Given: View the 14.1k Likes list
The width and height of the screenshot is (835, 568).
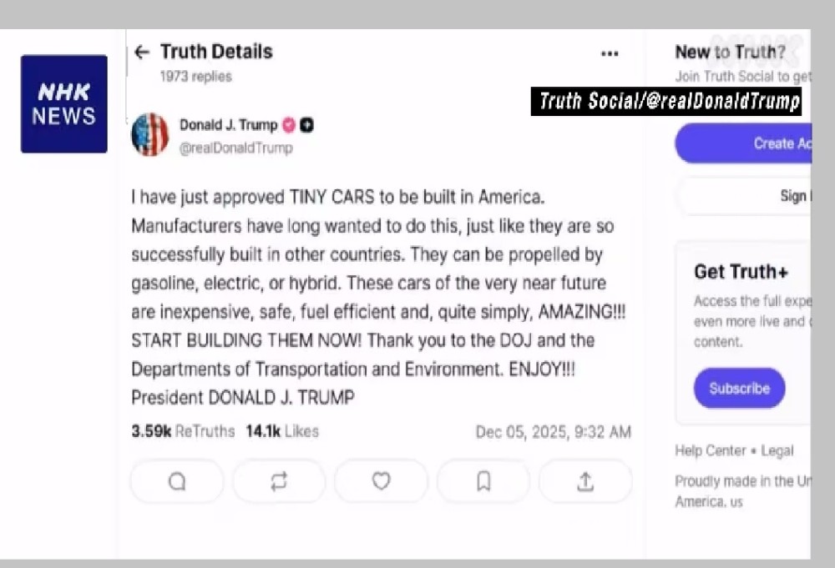Looking at the screenshot, I should [x=281, y=431].
